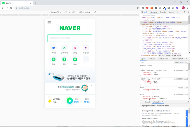Screen dimensions: 190x127
Task: Rotate the device viewport orientation
Action: (x=95, y=12)
